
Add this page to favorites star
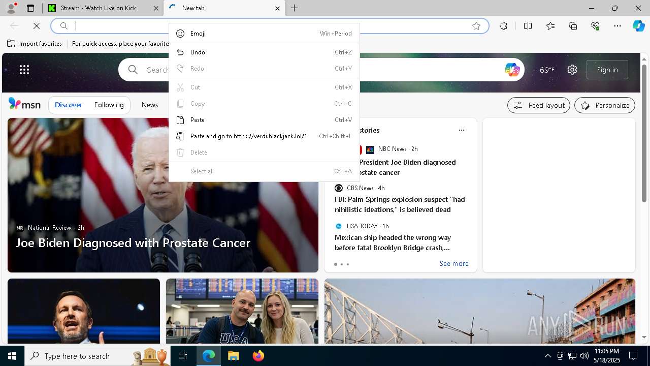476,26
